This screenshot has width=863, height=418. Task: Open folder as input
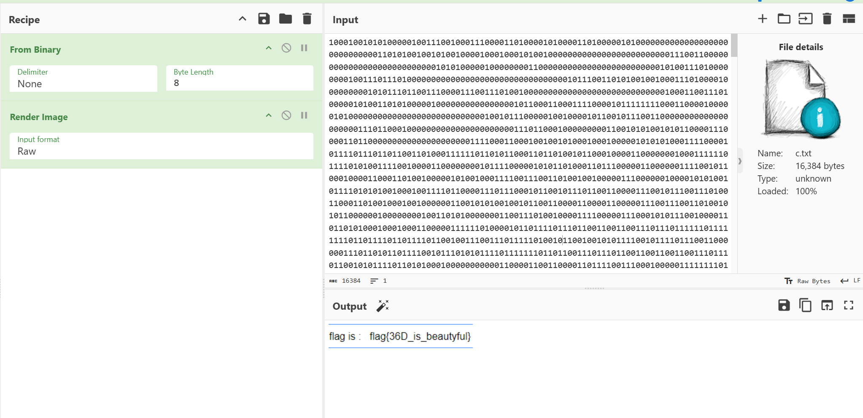784,19
